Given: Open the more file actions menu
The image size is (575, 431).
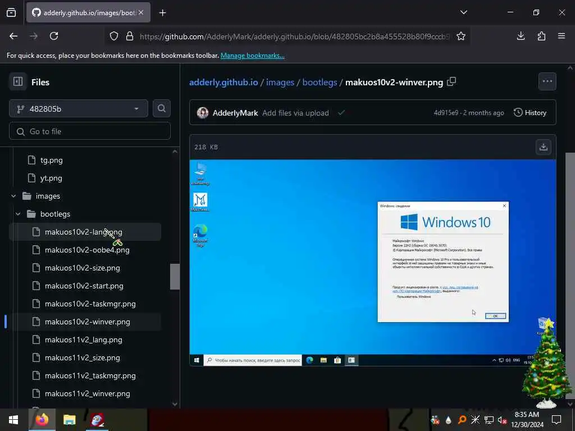Looking at the screenshot, I should pos(547,81).
